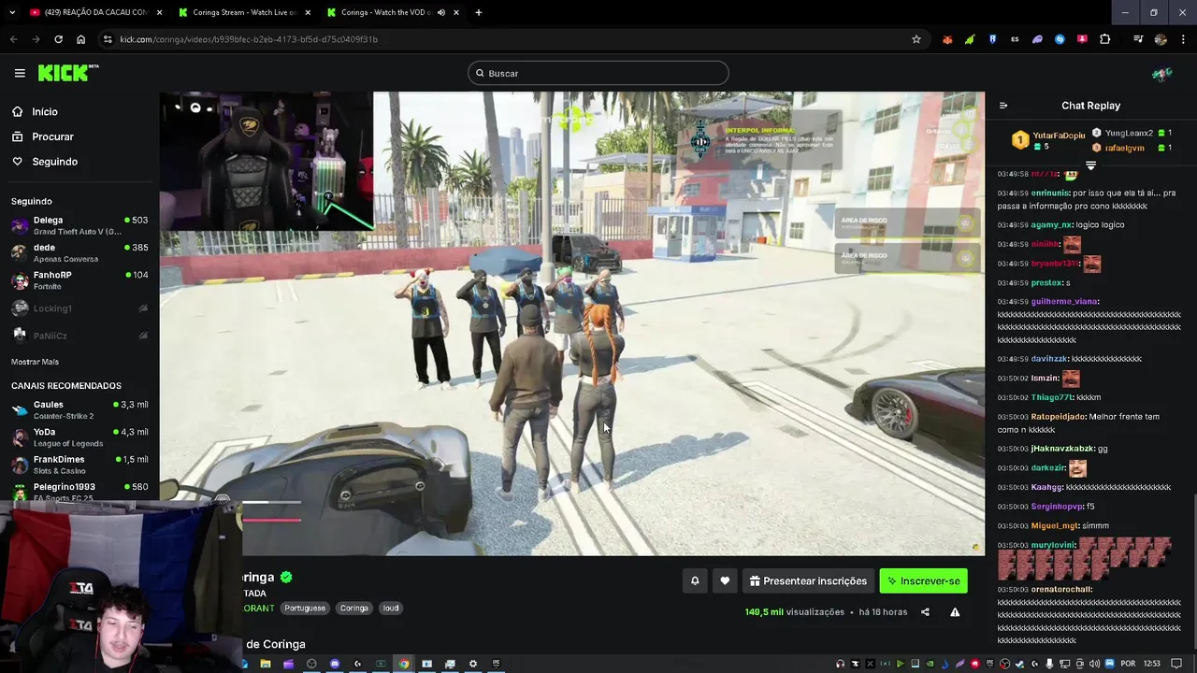Click the green KICK logo

coord(68,73)
